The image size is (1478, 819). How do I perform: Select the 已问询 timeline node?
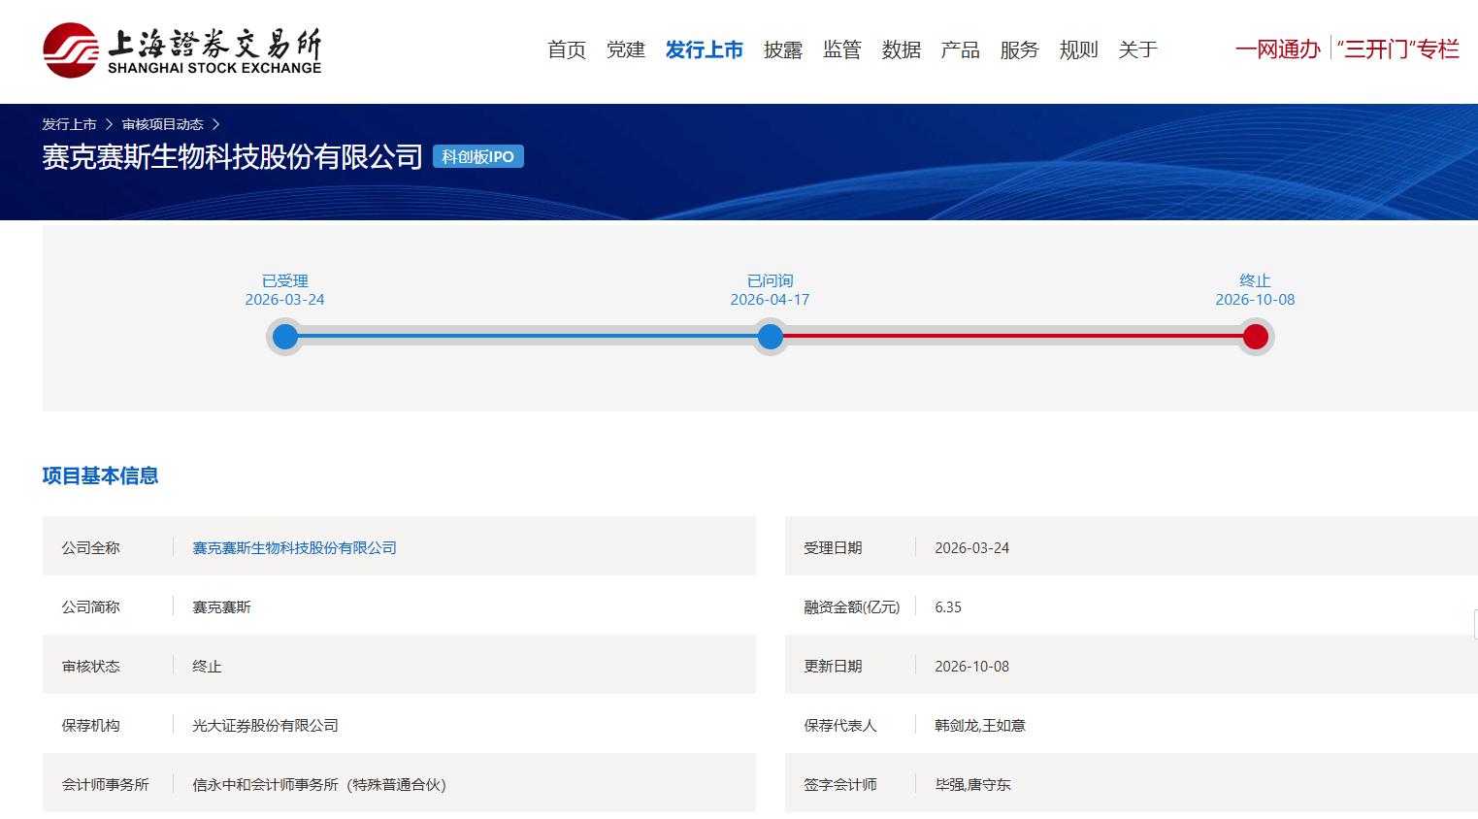[771, 337]
